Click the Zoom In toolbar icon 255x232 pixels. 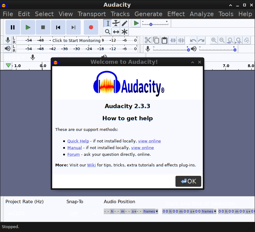point(214,40)
